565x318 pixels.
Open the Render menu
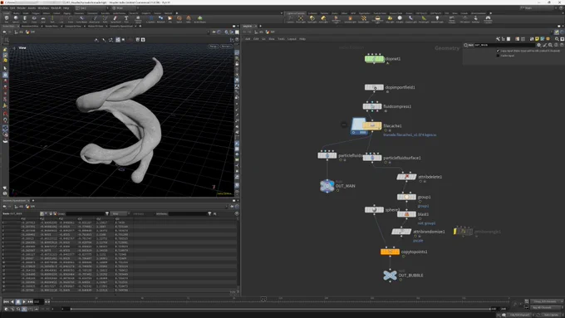point(22,7)
